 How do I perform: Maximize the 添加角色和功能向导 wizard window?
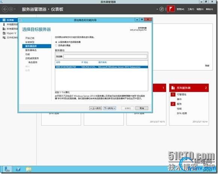click(142, 20)
